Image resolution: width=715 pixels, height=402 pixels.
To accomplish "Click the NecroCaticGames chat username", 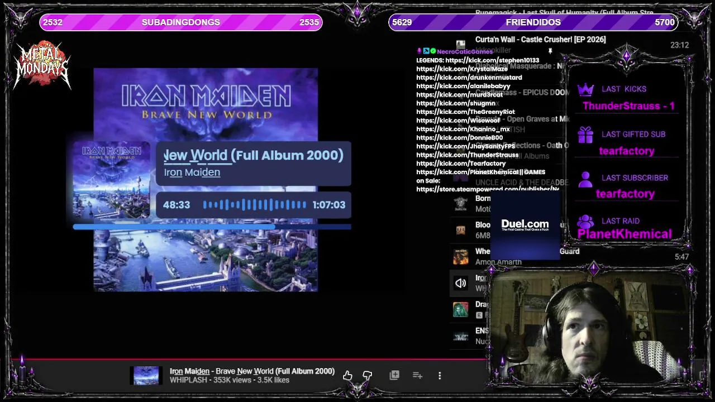I will (x=465, y=51).
